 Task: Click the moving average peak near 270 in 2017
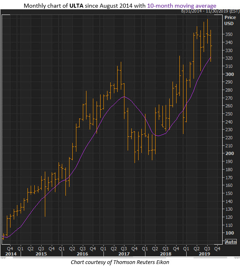click(x=124, y=96)
